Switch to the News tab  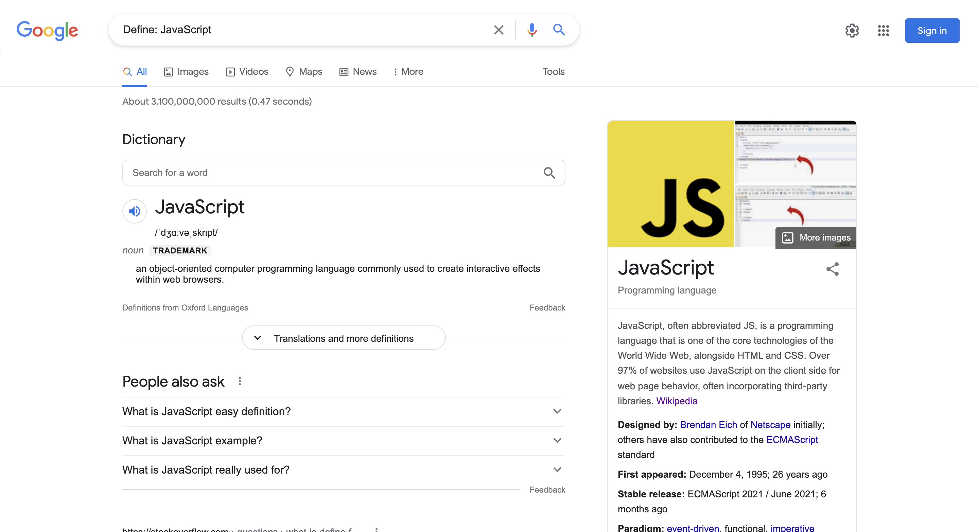[357, 72]
